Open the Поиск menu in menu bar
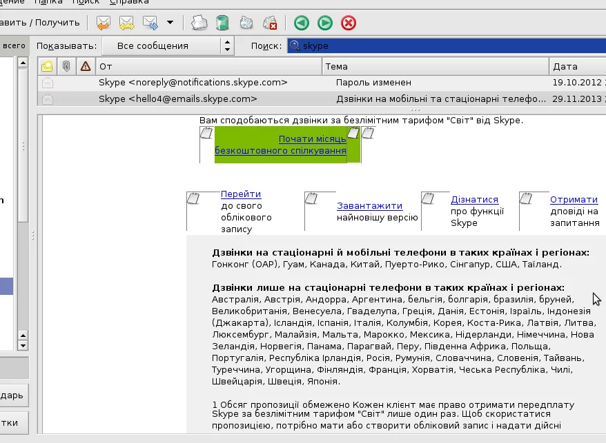This screenshot has width=606, height=443. [86, 2]
